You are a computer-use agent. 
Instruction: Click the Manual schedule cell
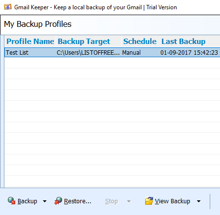coord(132,53)
